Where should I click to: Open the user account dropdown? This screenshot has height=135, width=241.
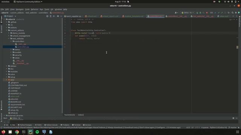point(176,13)
